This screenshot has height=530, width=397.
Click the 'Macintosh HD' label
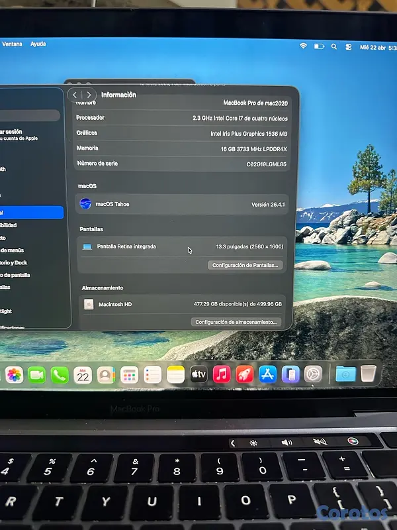(x=115, y=304)
